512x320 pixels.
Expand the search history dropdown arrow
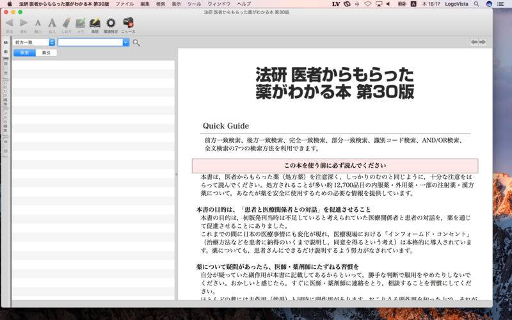pyautogui.click(x=126, y=42)
